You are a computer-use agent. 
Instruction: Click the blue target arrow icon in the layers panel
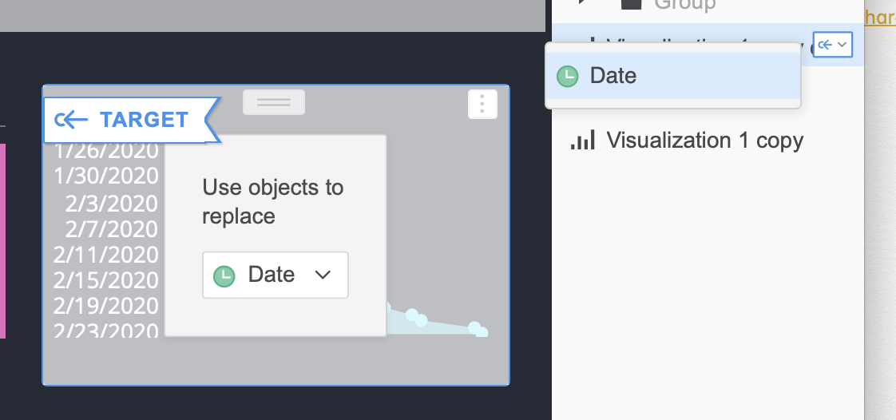click(824, 45)
